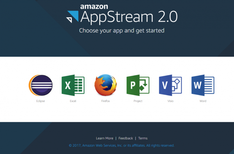The image size is (234, 154).
Task: Click 'Choose your app and get started' heading
Action: click(122, 30)
